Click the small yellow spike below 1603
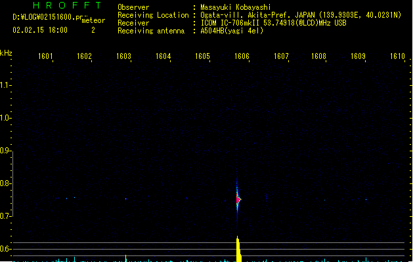 click(125, 258)
